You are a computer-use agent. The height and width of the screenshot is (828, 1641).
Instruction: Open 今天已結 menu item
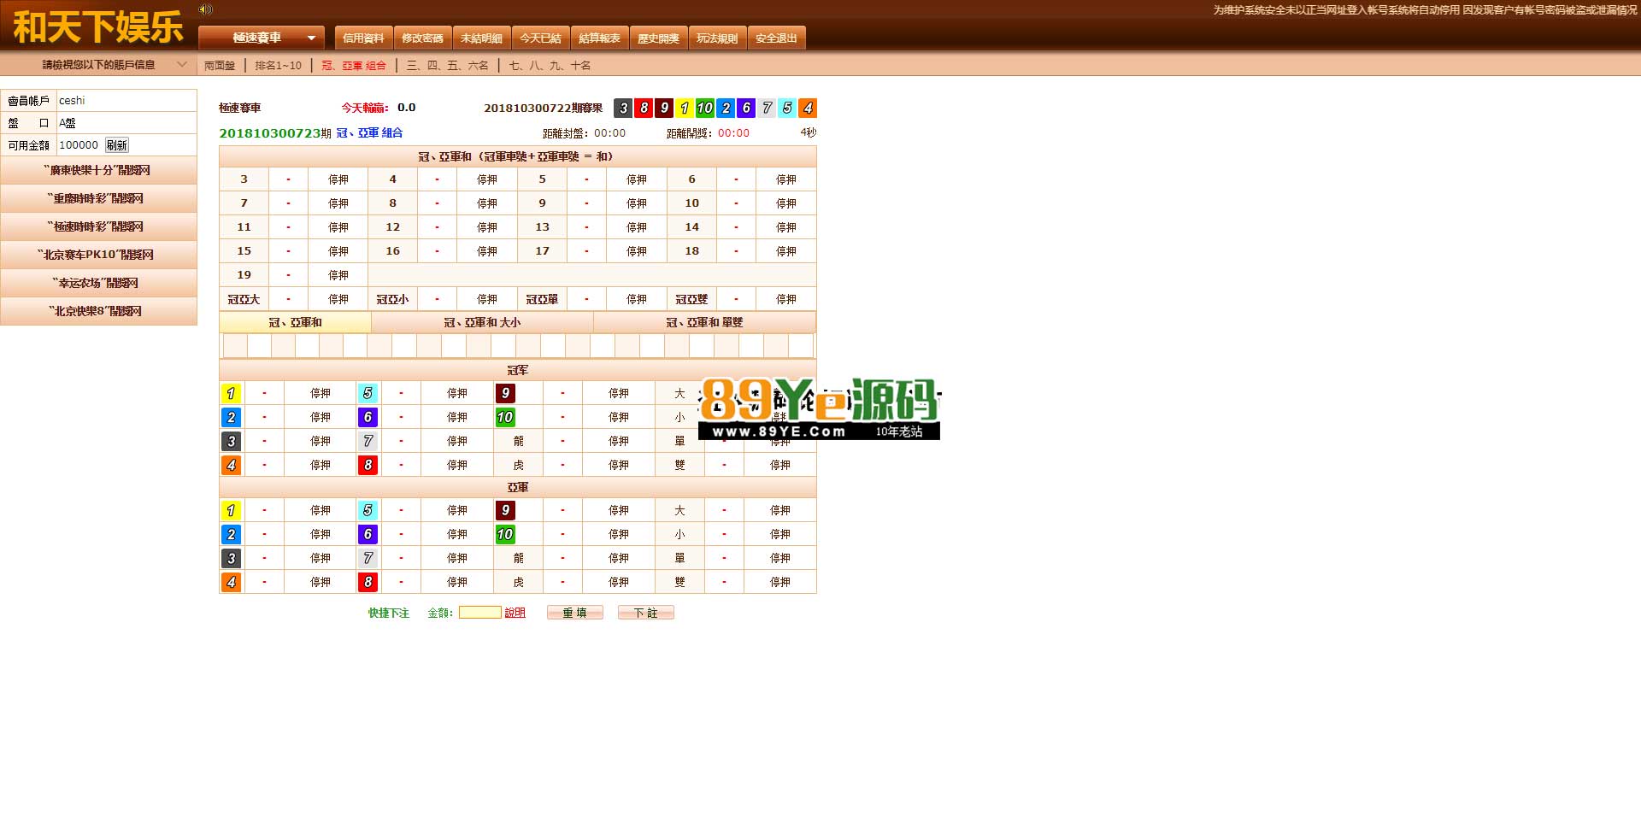coord(540,38)
